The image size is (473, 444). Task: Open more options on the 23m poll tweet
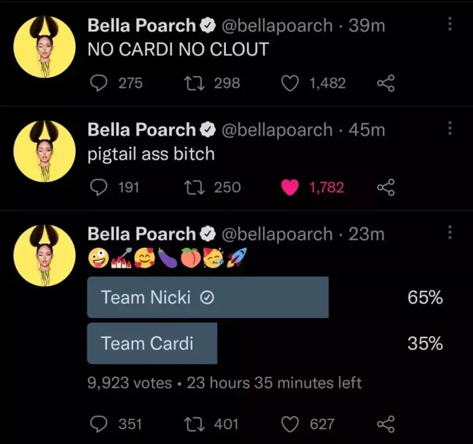[x=450, y=232]
